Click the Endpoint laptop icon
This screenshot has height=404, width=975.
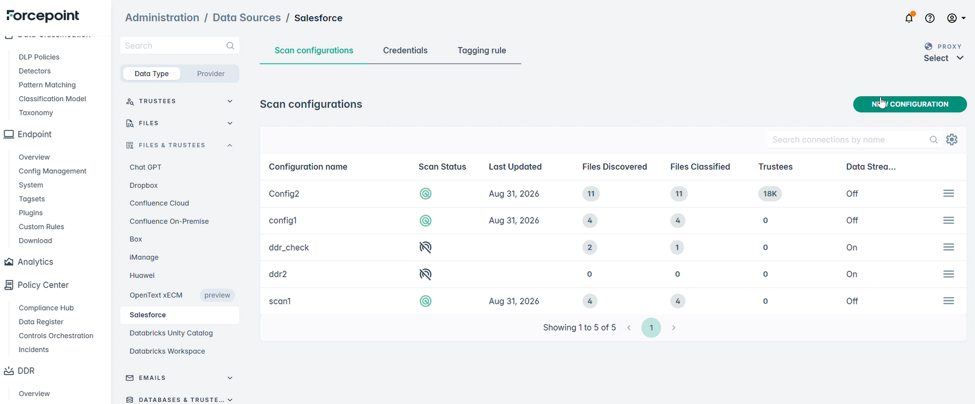click(x=9, y=134)
